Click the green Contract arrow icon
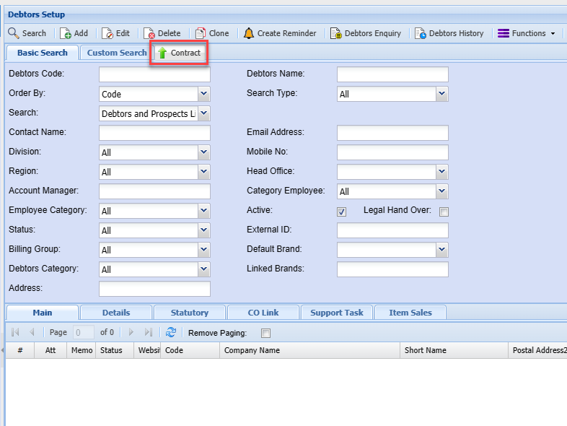 click(x=162, y=53)
